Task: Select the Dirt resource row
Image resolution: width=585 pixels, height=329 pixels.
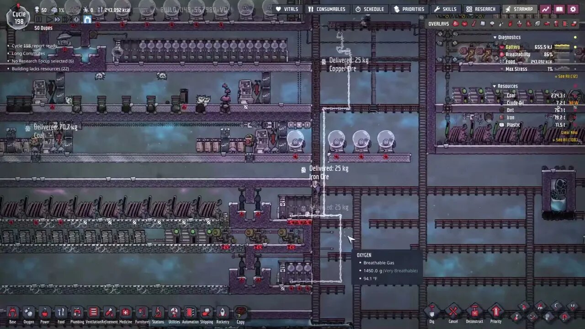Action: (539, 110)
